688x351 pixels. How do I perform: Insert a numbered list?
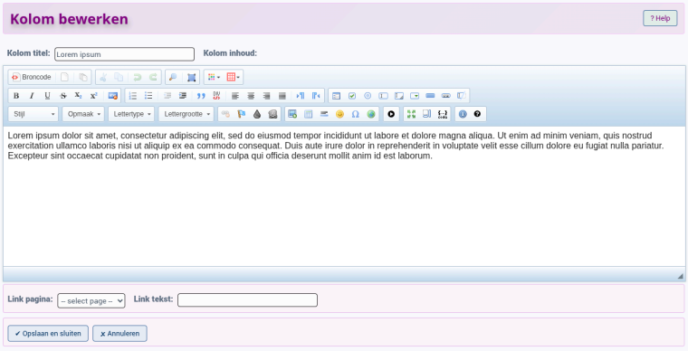pyautogui.click(x=133, y=96)
